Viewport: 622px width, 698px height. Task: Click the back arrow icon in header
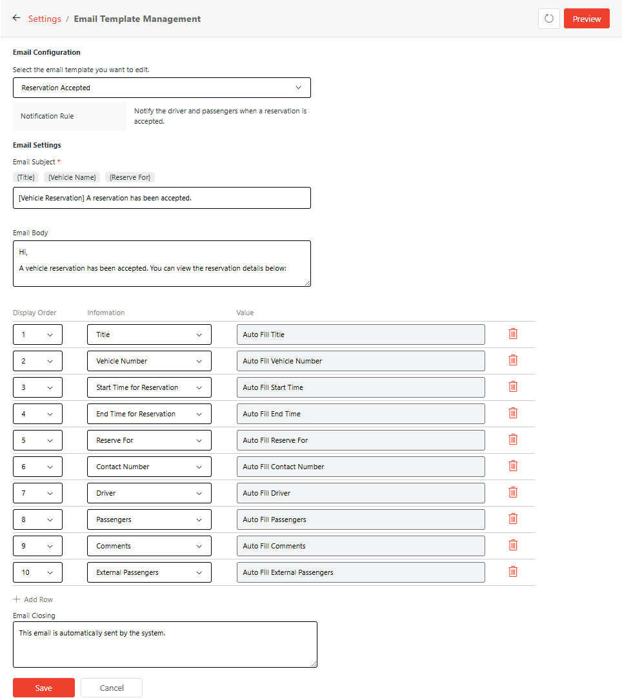coord(16,18)
